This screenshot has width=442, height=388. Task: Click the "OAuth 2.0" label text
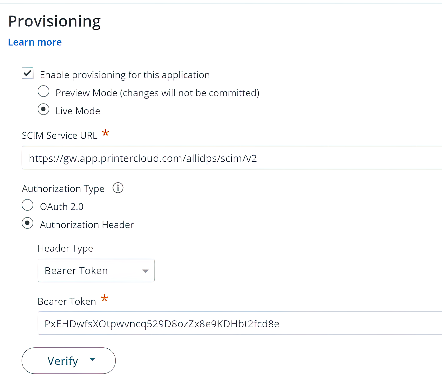[62, 207]
